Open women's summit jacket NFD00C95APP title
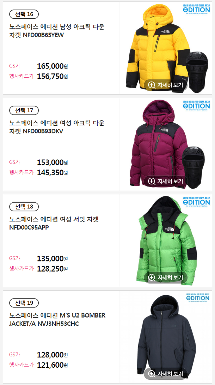215x385 pixels. tap(54, 224)
